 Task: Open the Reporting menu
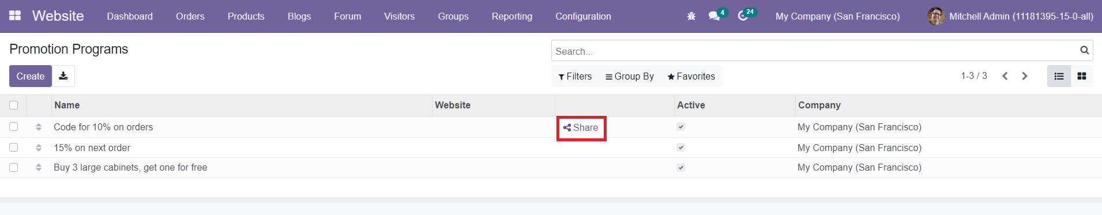512,16
